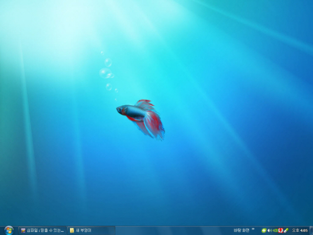The height and width of the screenshot is (235, 313).
Task: Open the NVIDIA tray icon
Action: tap(275, 231)
